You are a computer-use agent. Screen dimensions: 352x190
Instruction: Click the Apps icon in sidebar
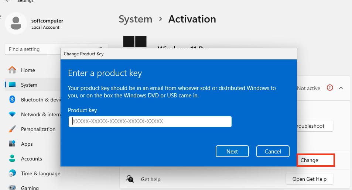12,144
